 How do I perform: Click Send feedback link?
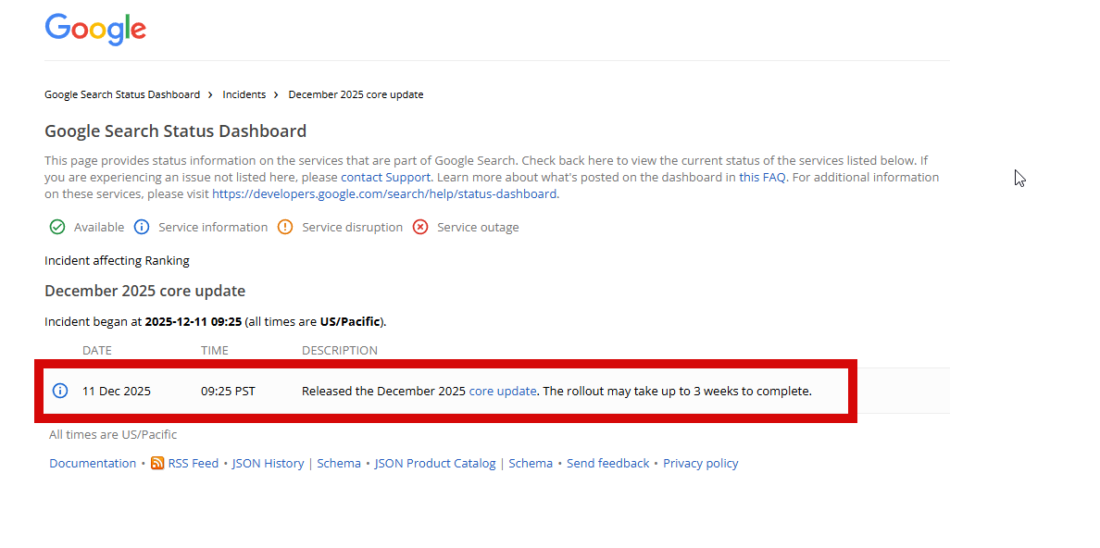tap(608, 463)
